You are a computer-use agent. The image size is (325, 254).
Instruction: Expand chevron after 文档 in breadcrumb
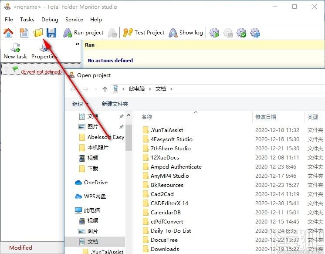pyautogui.click(x=171, y=89)
